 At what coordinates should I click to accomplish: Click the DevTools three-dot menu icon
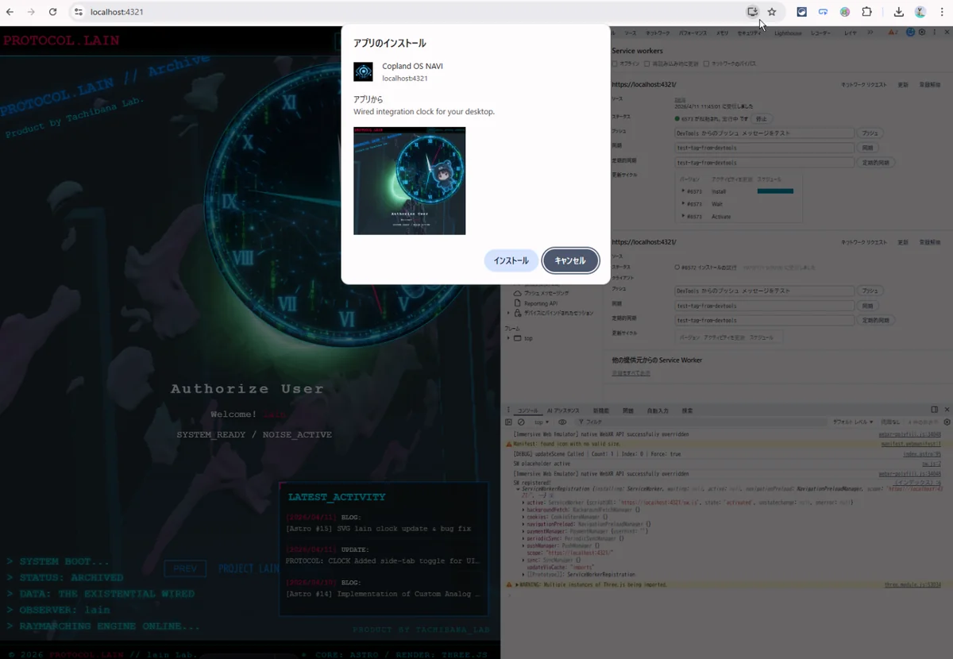pos(934,33)
